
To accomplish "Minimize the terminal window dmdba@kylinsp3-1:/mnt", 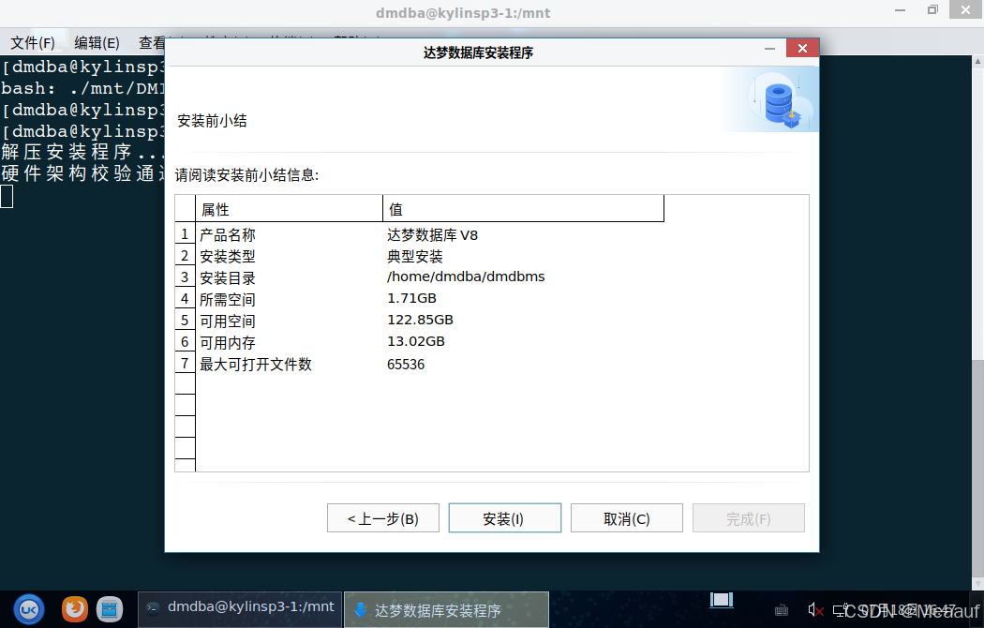I will (x=900, y=10).
